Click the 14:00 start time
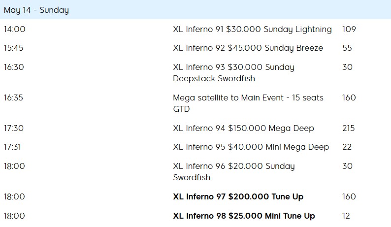The height and width of the screenshot is (227, 391). point(14,29)
